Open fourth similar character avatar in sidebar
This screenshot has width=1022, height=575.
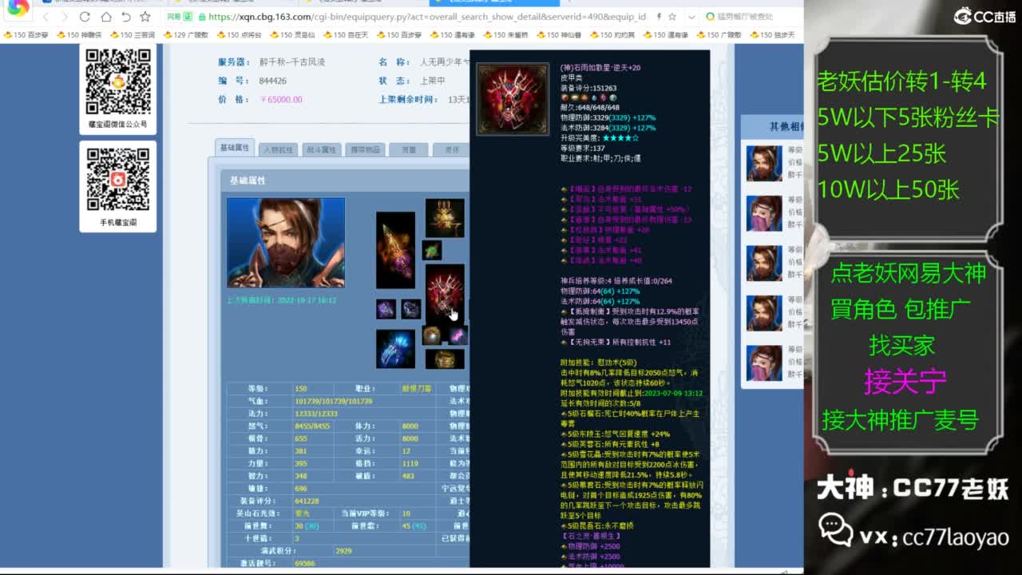764,312
